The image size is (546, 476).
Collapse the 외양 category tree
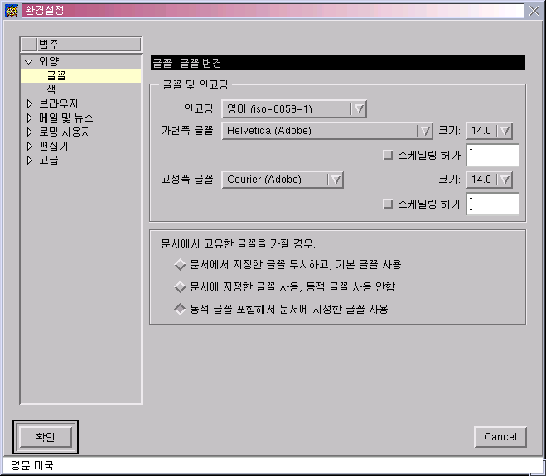point(29,61)
